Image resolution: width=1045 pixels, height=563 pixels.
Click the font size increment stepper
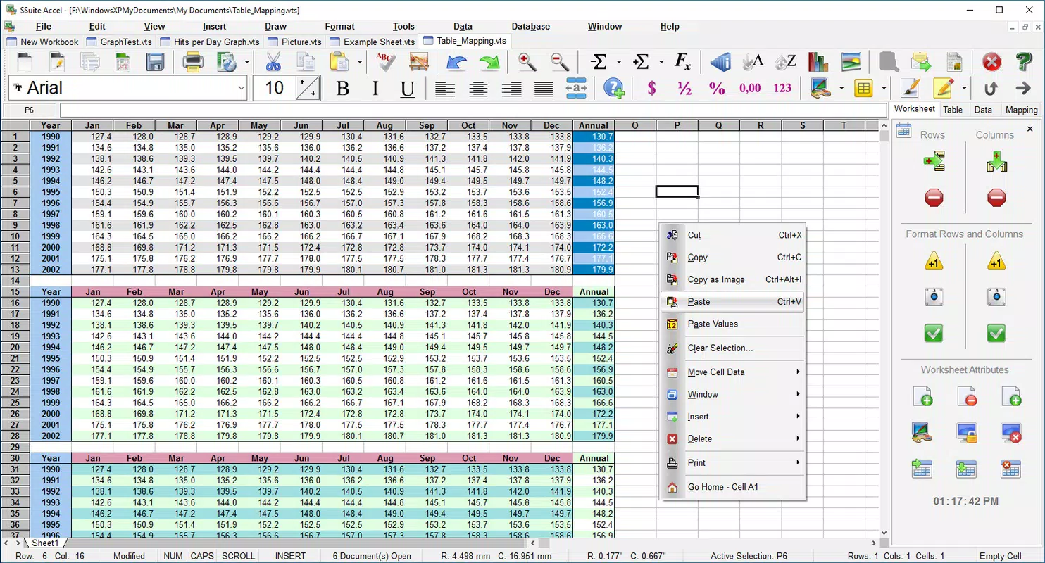tap(308, 88)
